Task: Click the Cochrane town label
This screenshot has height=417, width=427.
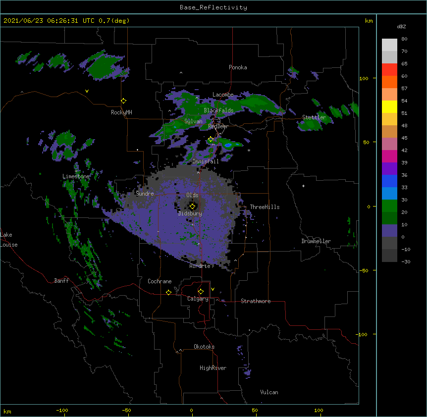Action: pyautogui.click(x=160, y=281)
